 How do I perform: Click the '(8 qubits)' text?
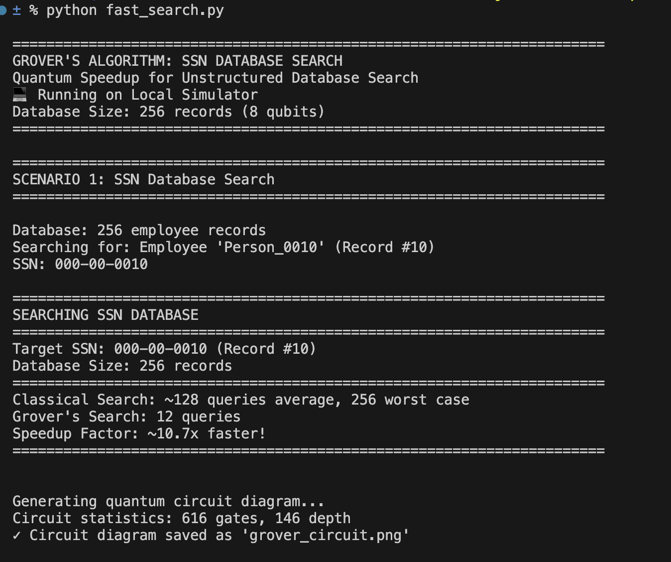pyautogui.click(x=283, y=112)
